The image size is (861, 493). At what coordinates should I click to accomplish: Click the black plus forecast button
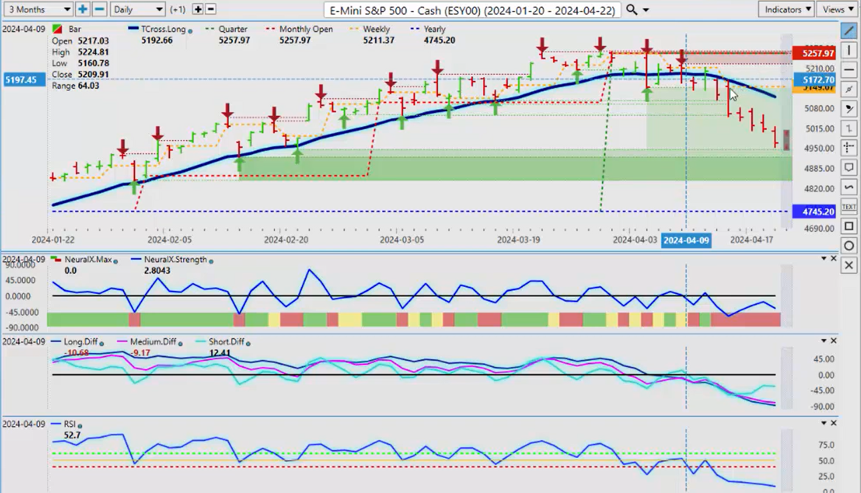click(x=198, y=9)
